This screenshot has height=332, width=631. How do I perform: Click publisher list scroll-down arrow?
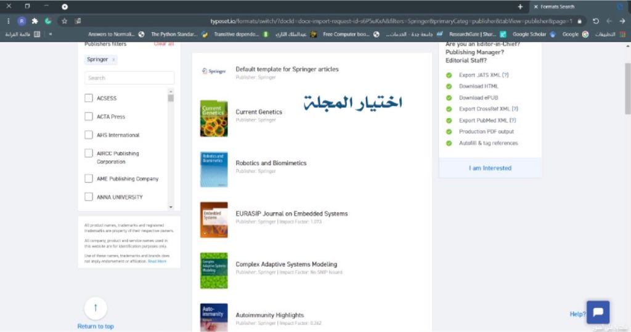[x=171, y=207]
